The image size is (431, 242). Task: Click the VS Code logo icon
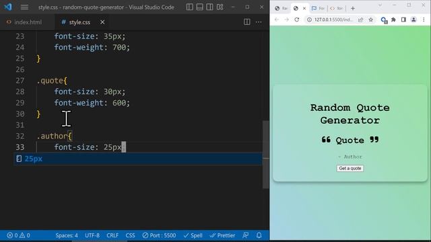coord(8,7)
